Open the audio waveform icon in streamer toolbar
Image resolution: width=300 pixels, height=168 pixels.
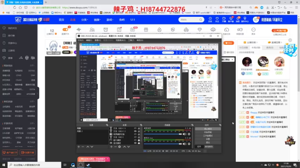(x=79, y=30)
